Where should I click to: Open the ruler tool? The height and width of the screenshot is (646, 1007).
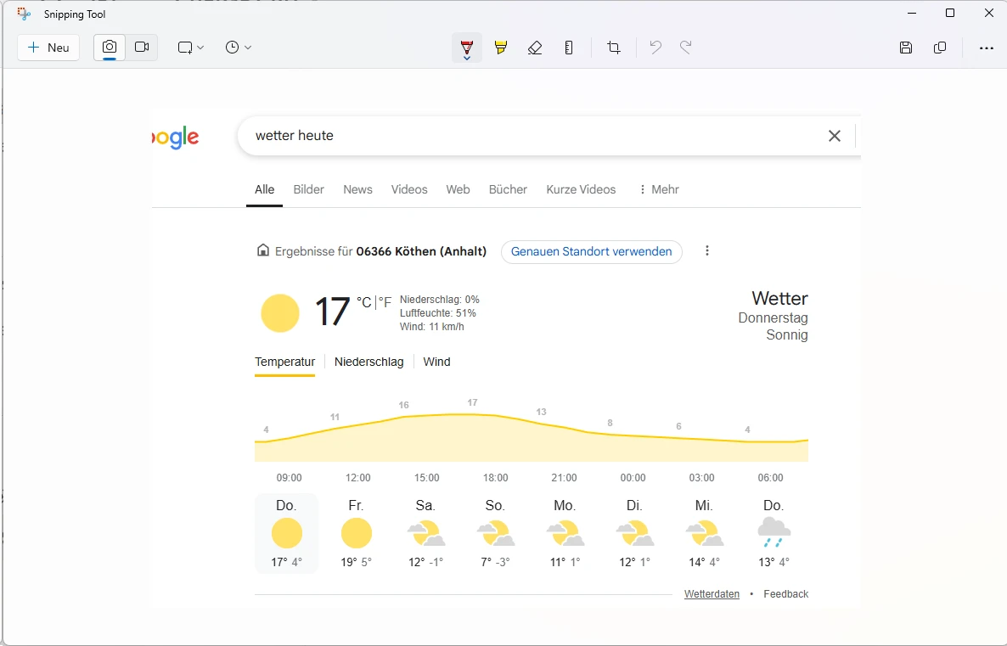point(569,48)
